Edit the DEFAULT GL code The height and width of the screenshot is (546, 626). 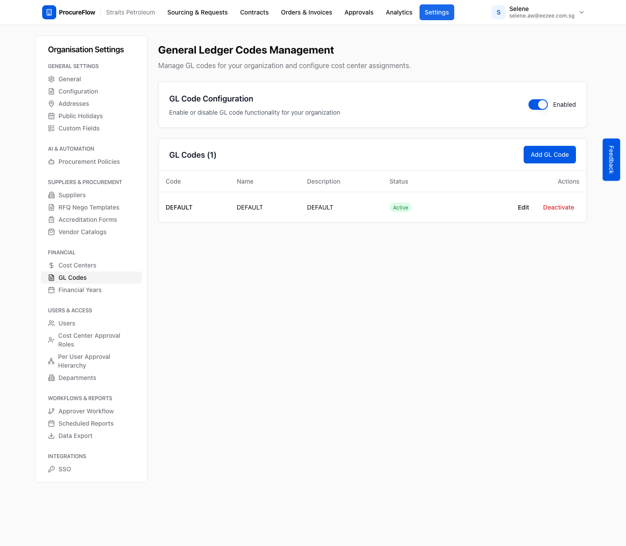click(523, 207)
